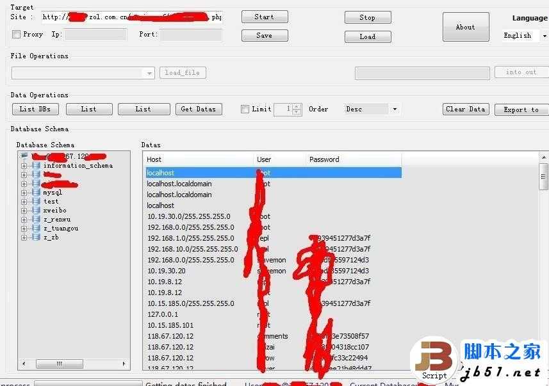Screen dimensions: 549x386
Task: Sort by the Password column header
Action: coord(353,159)
